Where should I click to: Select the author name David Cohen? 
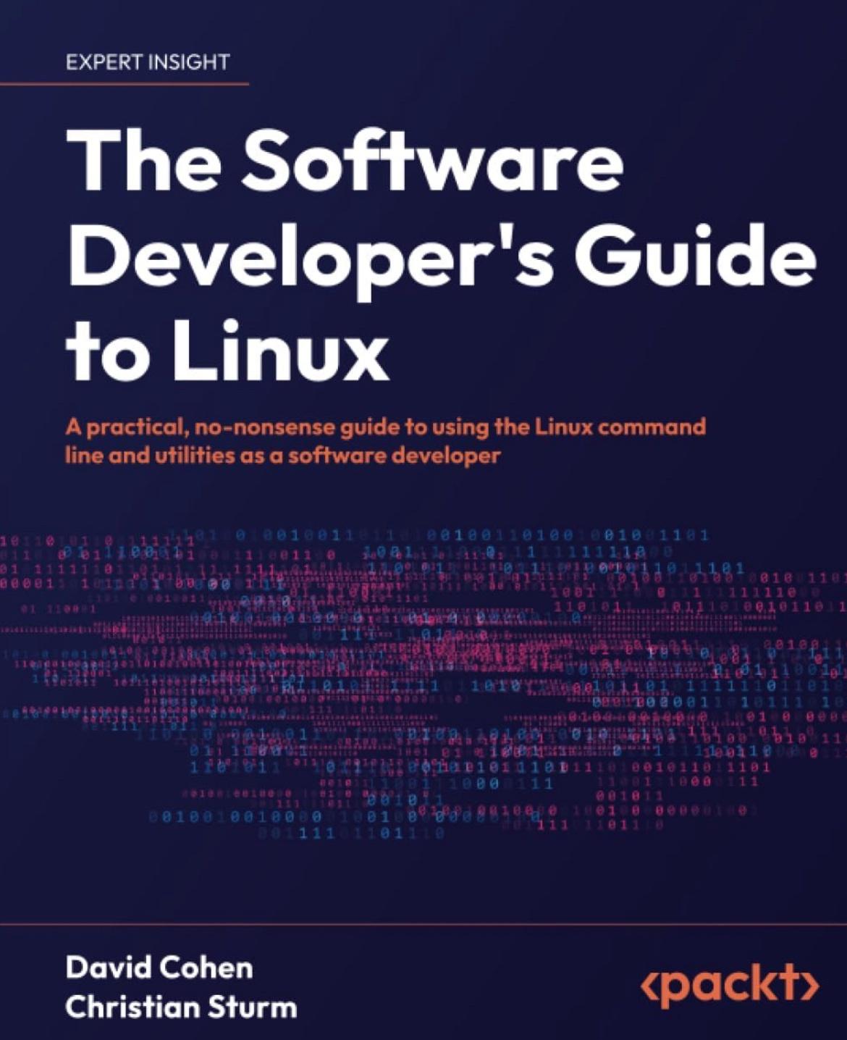[x=159, y=968]
